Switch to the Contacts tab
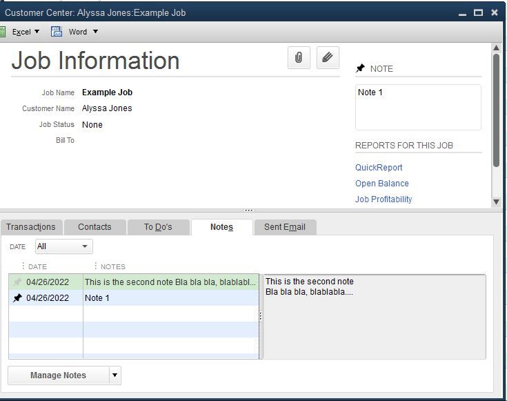The height and width of the screenshot is (401, 507). pos(95,227)
